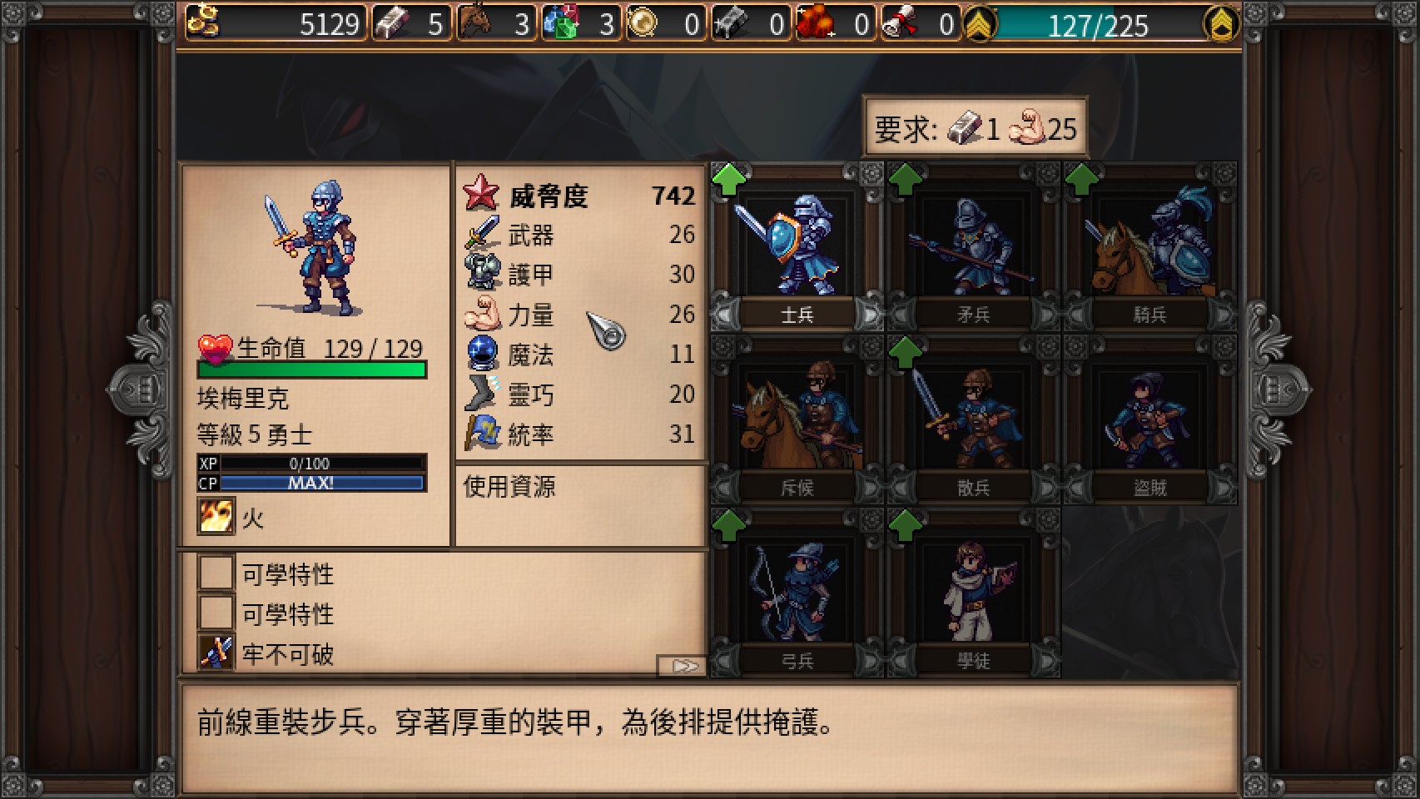Toggle the second 可學特性 empty slot
This screenshot has width=1420, height=799.
point(216,613)
